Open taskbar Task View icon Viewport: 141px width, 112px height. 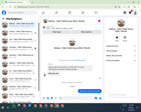[x=8, y=108]
